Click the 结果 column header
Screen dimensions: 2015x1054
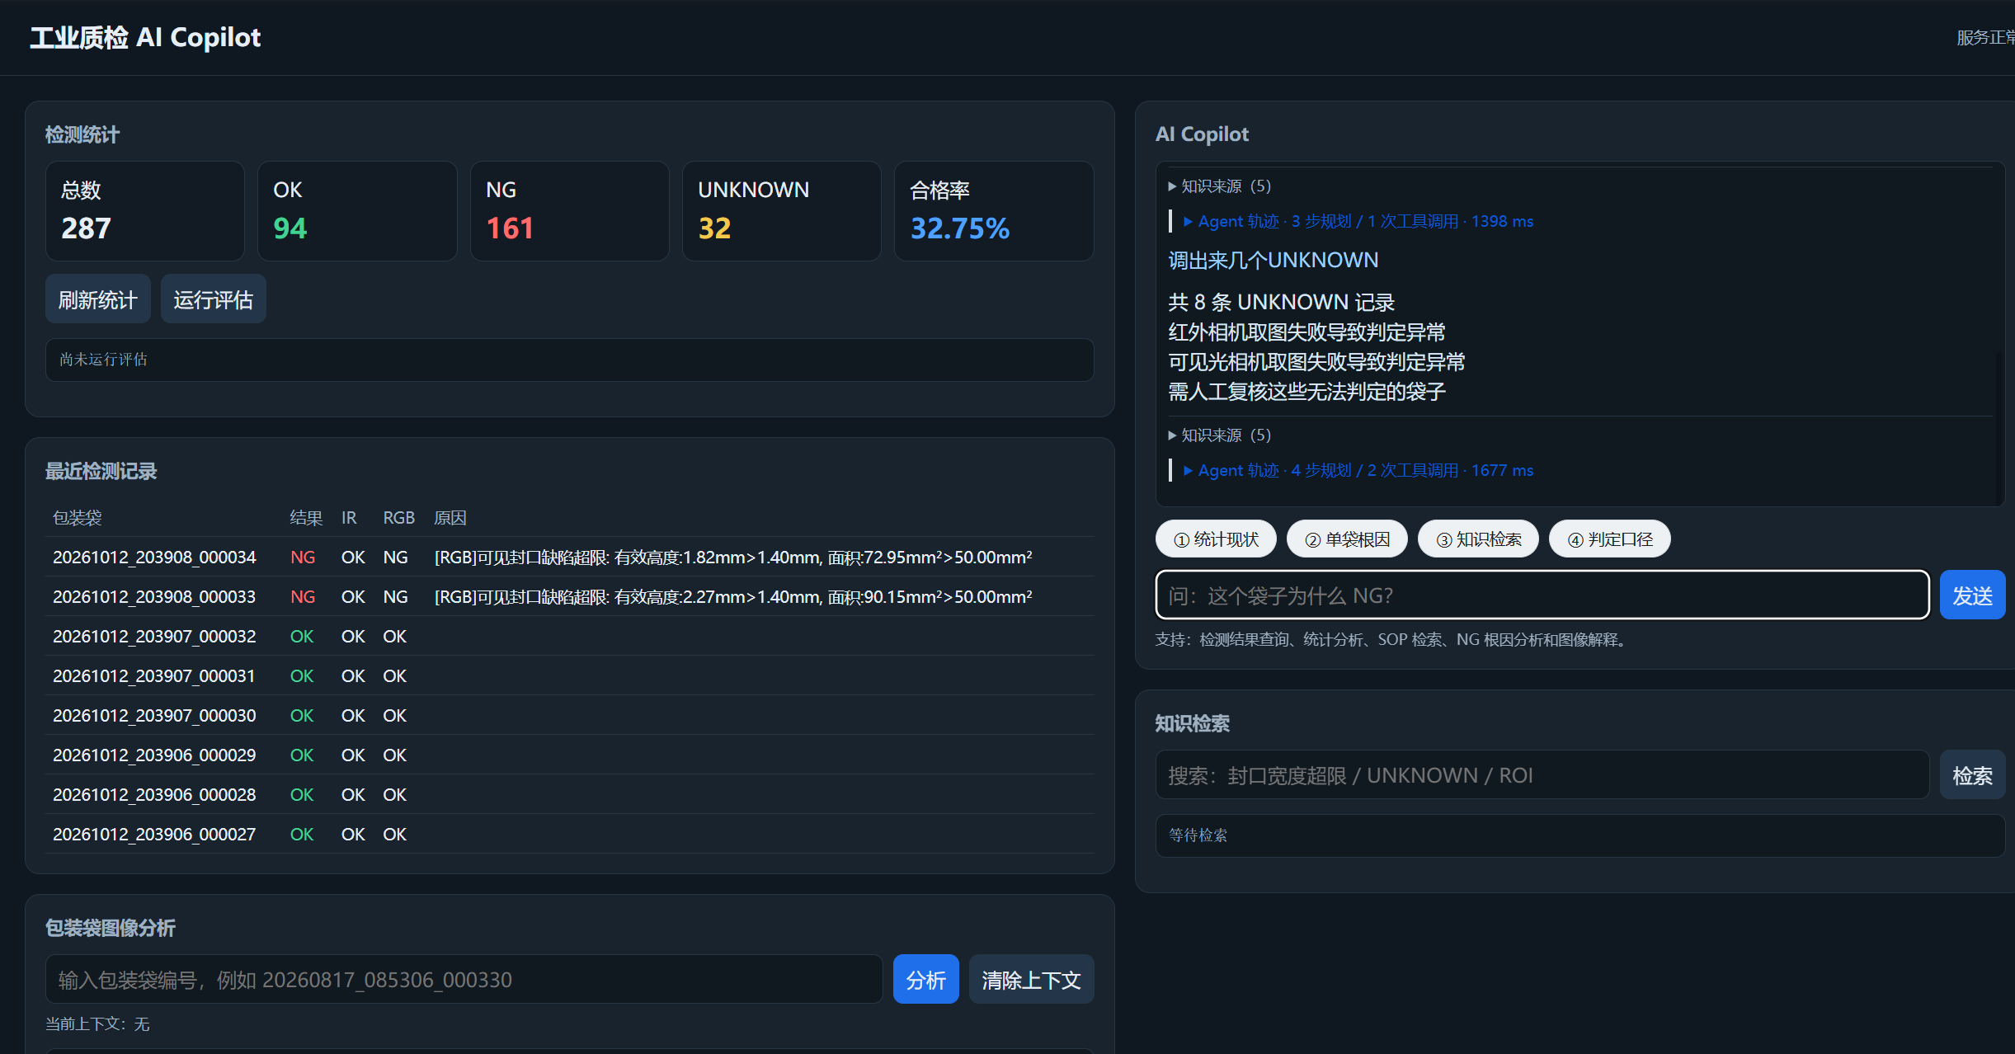[x=306, y=518]
